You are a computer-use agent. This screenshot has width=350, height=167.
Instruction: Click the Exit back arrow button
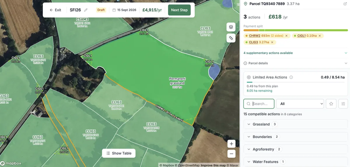(56, 10)
